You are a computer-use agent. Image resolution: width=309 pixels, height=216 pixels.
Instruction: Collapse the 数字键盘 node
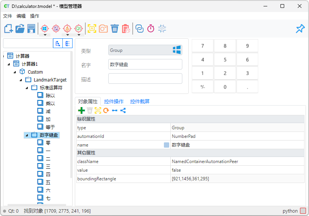pos(27,135)
